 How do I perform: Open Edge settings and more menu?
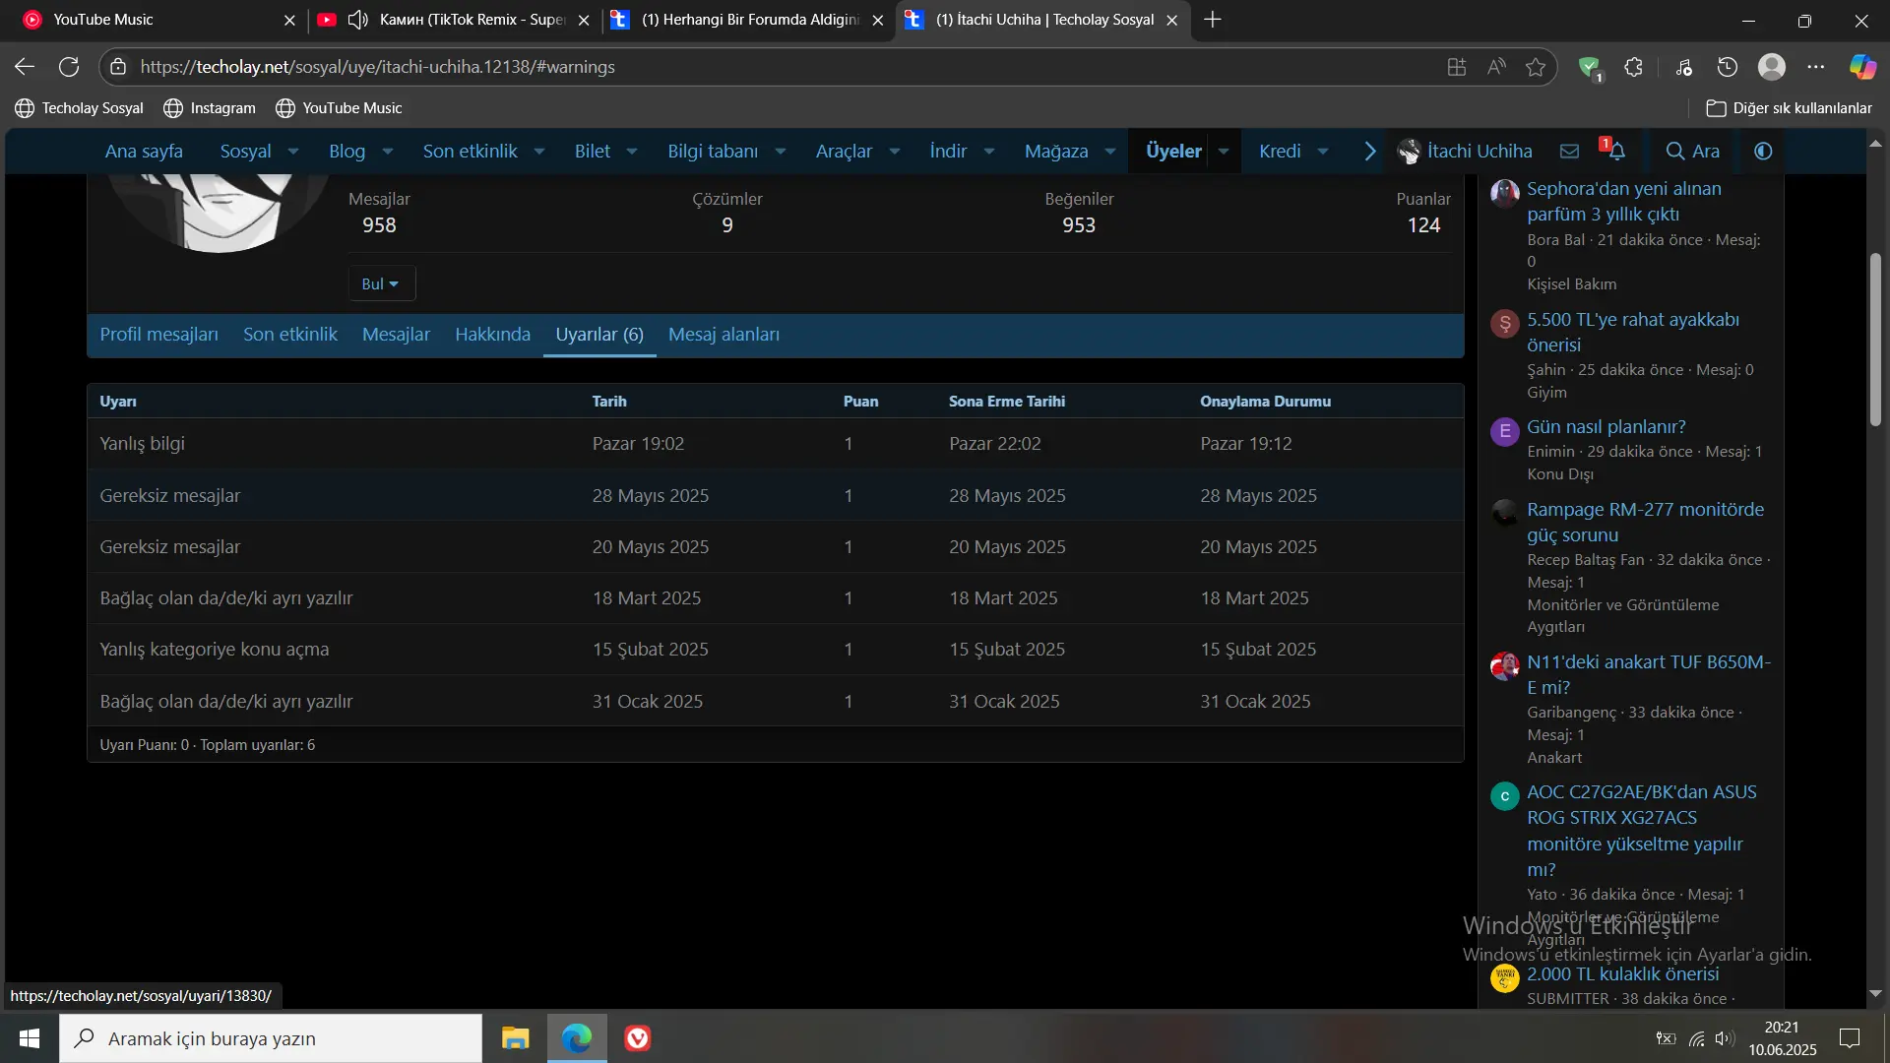point(1816,67)
